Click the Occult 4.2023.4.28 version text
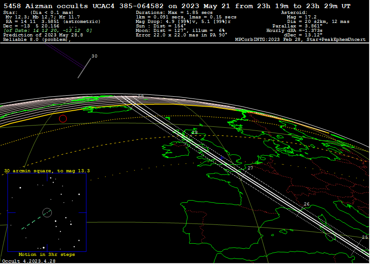The image size is (370, 264). pos(29,261)
